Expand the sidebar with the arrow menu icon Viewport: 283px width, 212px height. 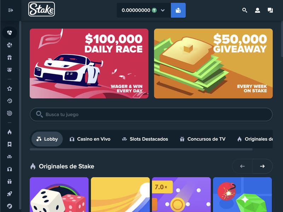coord(11,10)
